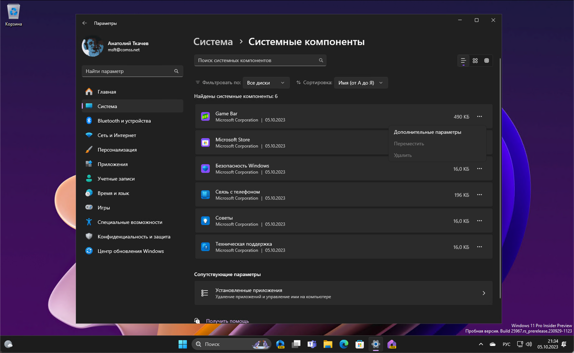Select Система in the sidebar
Screen dimensions: 574x353
point(132,106)
